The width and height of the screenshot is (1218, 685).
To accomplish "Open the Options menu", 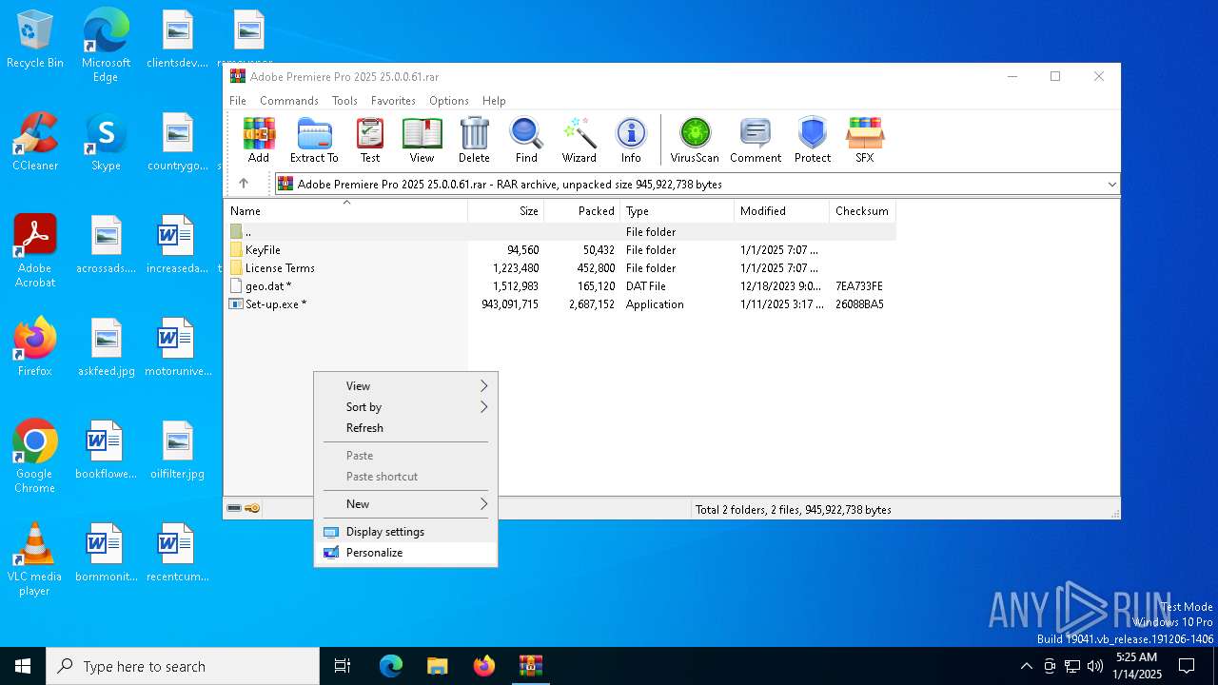I will [449, 100].
